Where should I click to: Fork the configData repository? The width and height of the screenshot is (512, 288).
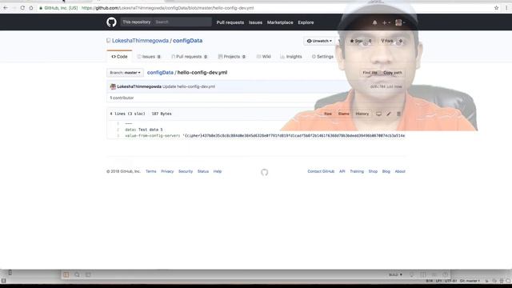coord(387,41)
